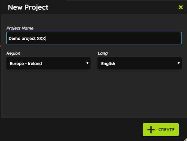187x141 pixels.
Task: Open the Lang dropdown showing English
Action: click(140, 63)
